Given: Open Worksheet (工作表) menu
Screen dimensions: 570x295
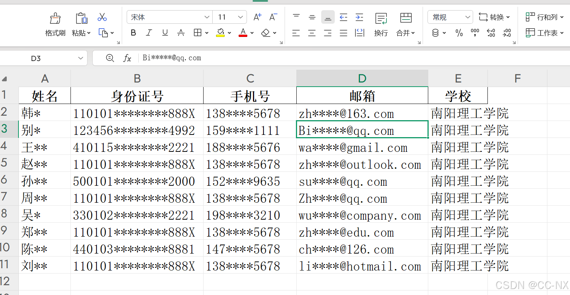Looking at the screenshot, I should click(545, 33).
